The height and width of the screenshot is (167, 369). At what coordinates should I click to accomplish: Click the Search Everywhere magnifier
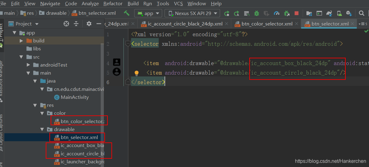(x=362, y=13)
